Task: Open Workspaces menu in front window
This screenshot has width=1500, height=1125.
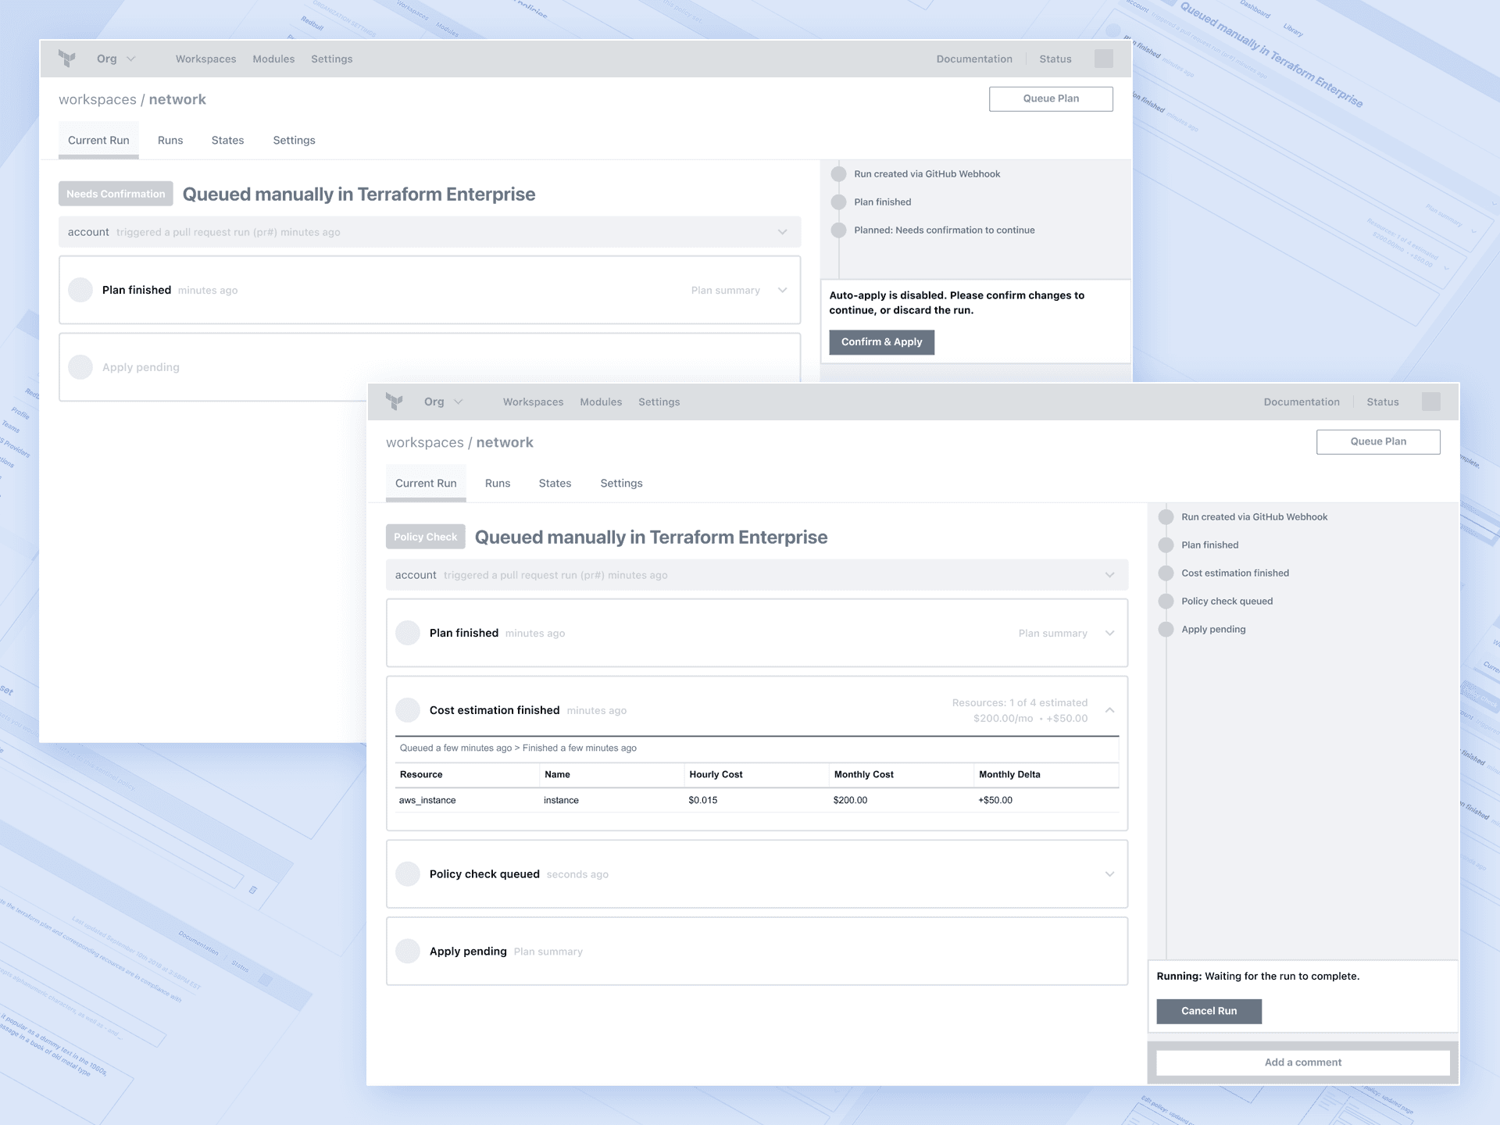Action: 533,402
